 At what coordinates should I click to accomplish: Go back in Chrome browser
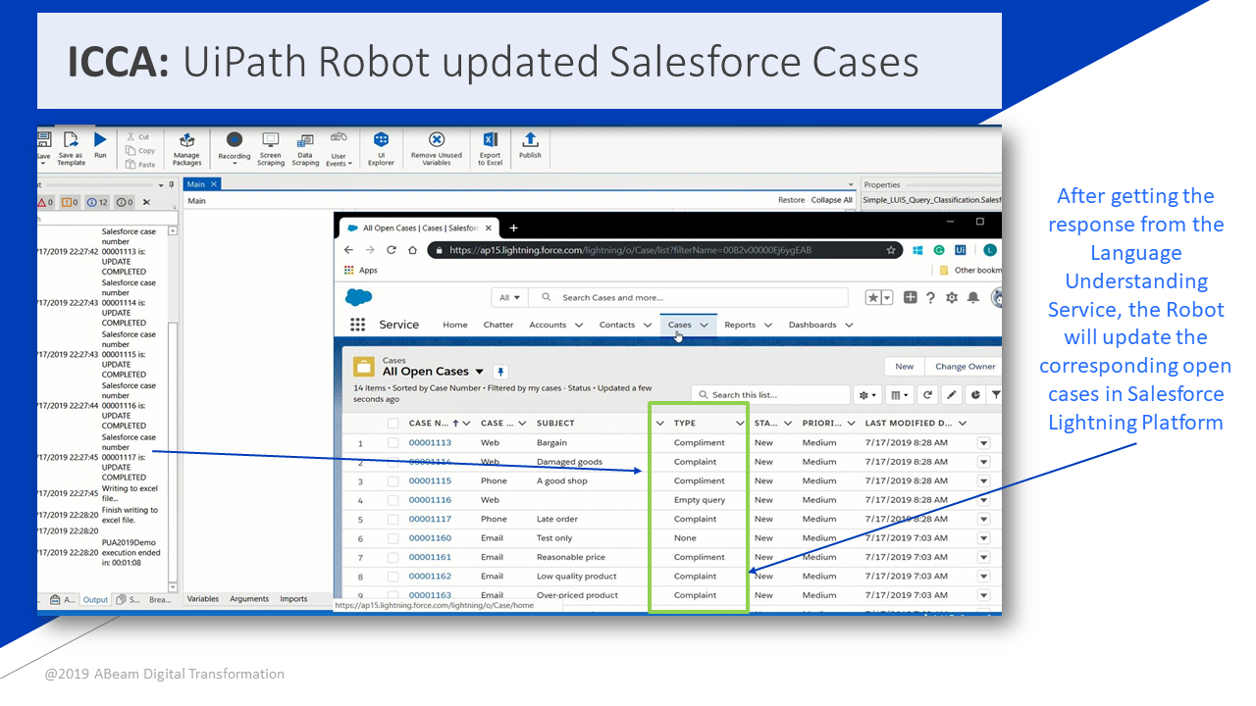pos(348,250)
